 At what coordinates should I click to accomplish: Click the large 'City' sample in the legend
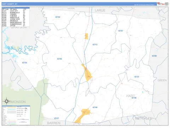point(26,108)
